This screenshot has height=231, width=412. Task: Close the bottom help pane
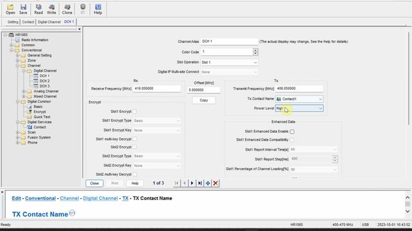[3, 193]
